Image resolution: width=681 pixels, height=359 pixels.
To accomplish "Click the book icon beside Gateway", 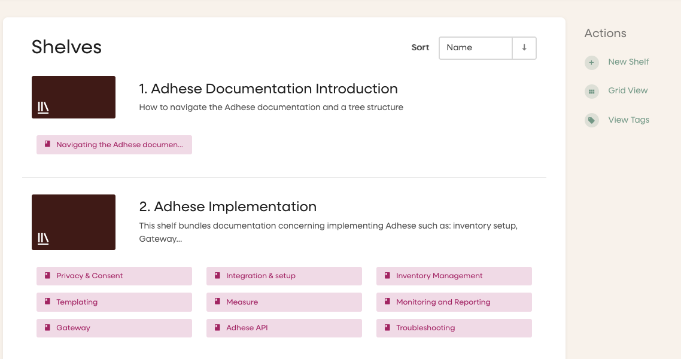I will click(x=48, y=327).
